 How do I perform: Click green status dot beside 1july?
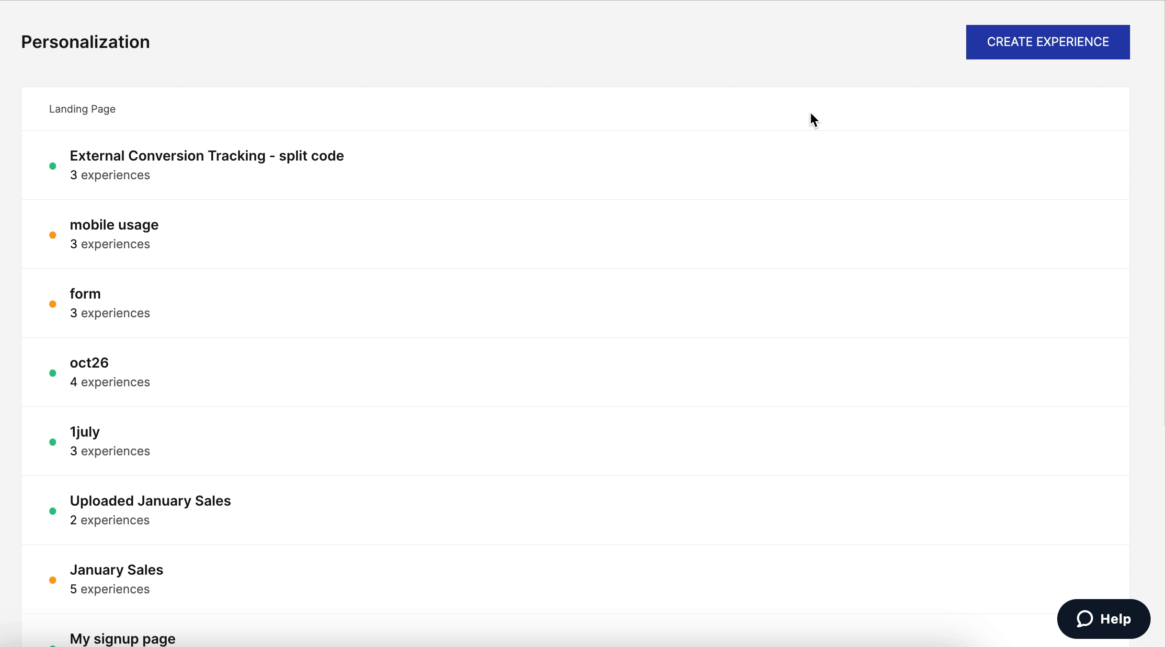(x=53, y=442)
